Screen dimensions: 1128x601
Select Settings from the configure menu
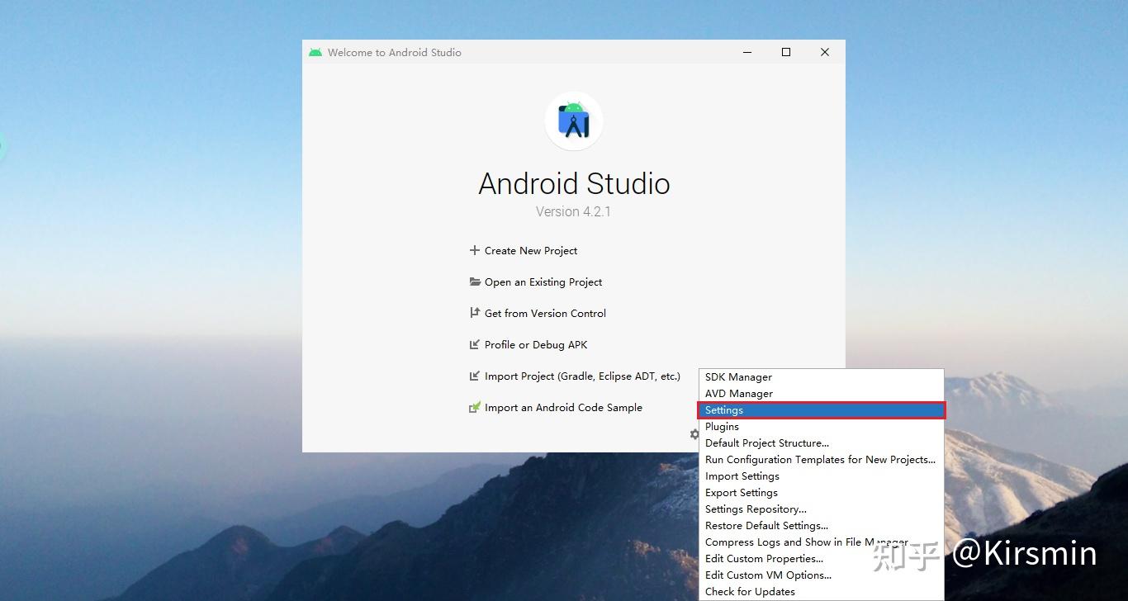tap(723, 409)
